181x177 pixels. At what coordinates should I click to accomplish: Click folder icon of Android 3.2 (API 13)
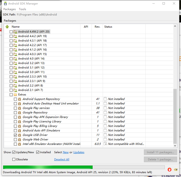coord(15,63)
